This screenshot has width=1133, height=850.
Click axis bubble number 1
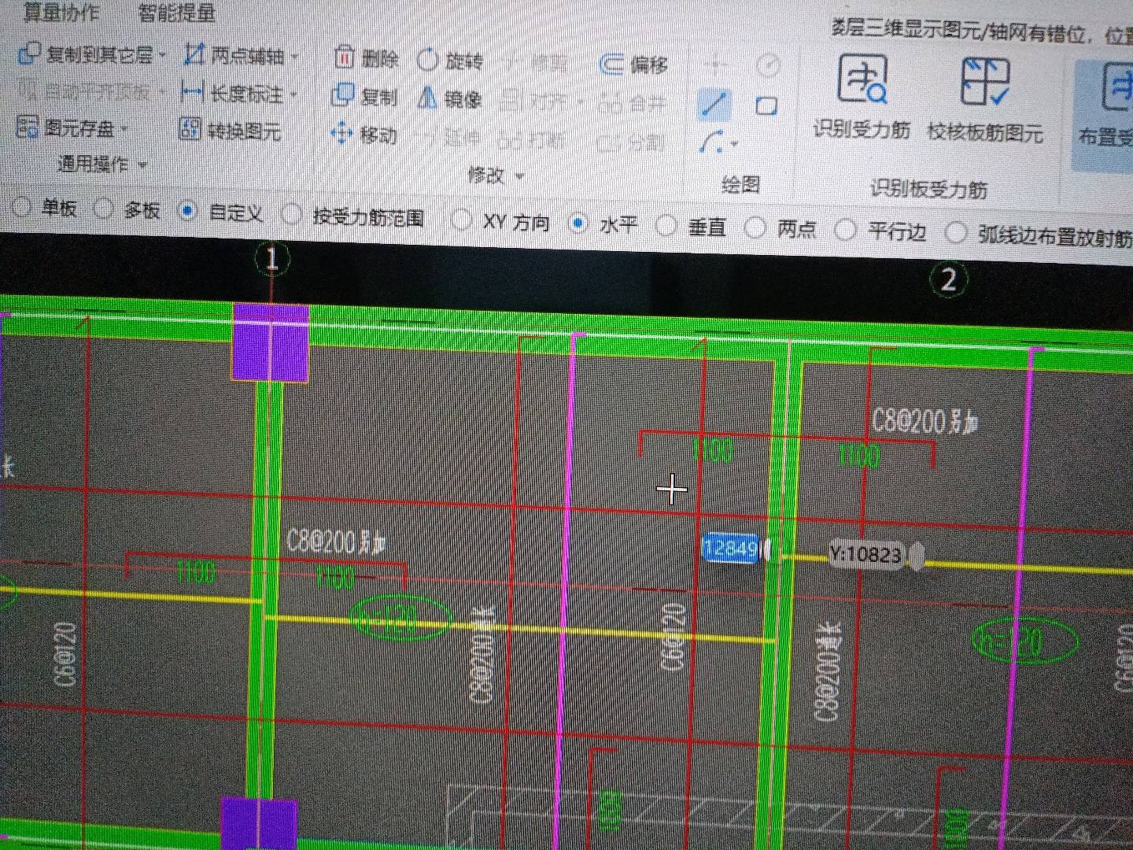(x=272, y=259)
